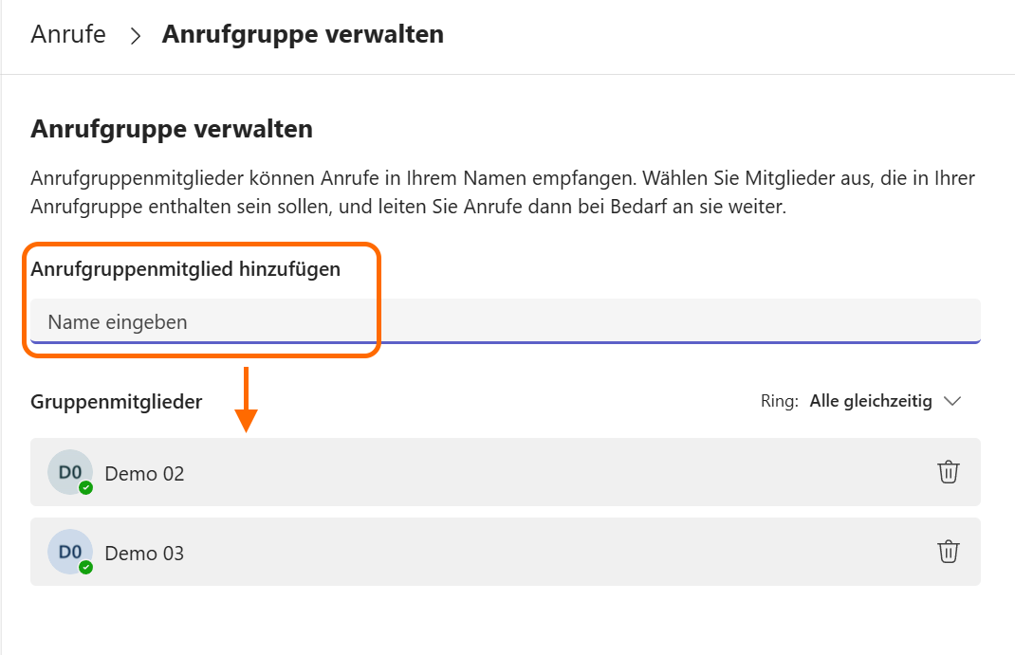Expand the chevron beside Alle gleichzeitig
Screen dimensions: 1015x655
[952, 401]
